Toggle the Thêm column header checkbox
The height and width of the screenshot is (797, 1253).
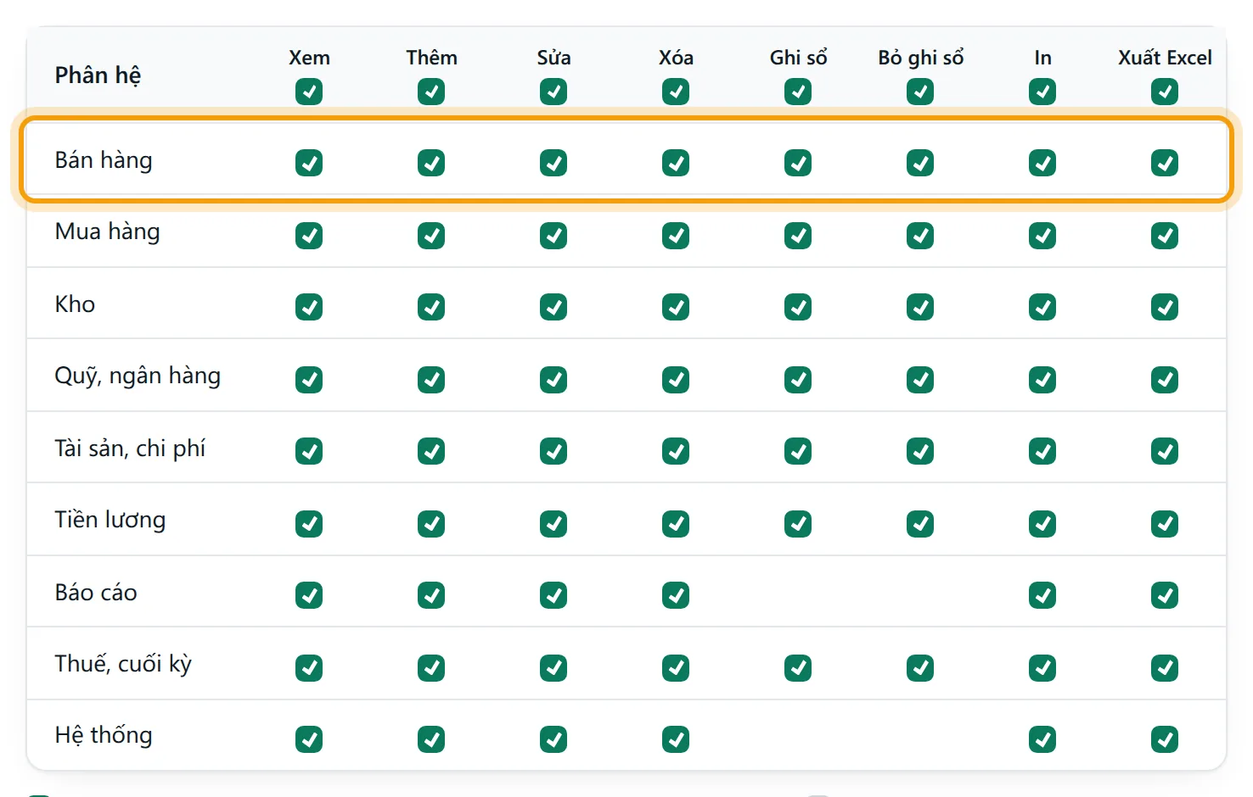[431, 92]
